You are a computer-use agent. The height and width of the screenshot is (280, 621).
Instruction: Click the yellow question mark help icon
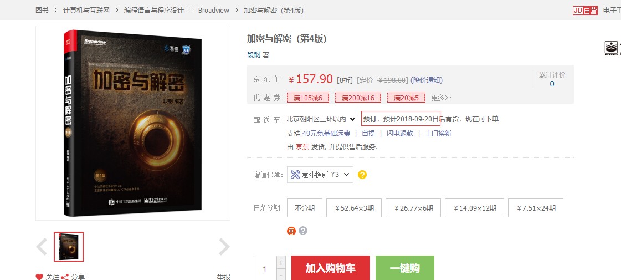point(362,175)
